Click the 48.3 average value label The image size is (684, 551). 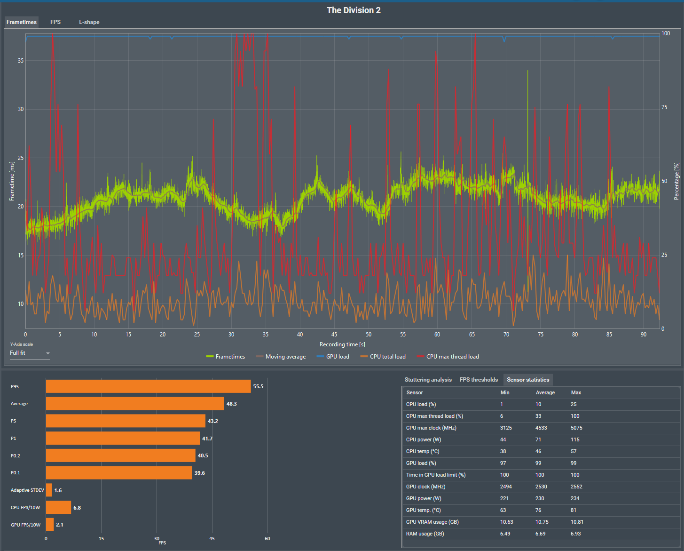[231, 404]
